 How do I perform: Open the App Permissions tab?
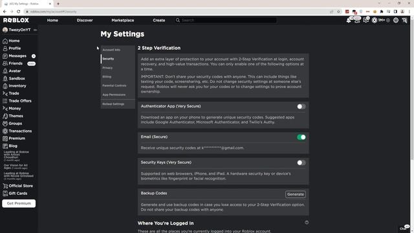(x=118, y=94)
